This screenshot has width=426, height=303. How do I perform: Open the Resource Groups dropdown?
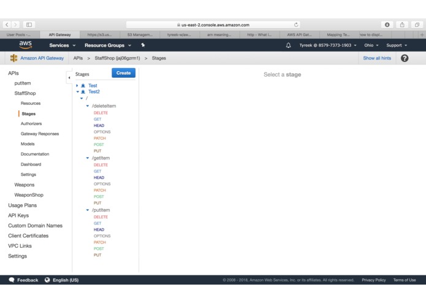pyautogui.click(x=108, y=45)
